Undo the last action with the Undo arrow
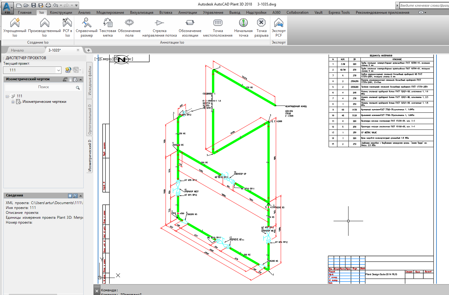The width and height of the screenshot is (449, 295). tap(56, 5)
